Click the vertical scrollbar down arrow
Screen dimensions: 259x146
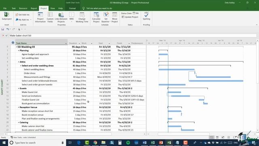pyautogui.click(x=257, y=130)
